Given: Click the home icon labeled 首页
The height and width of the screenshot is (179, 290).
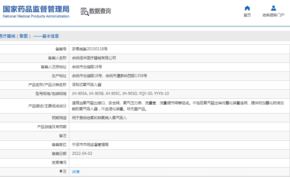Looking at the screenshot, I should [x=247, y=8].
